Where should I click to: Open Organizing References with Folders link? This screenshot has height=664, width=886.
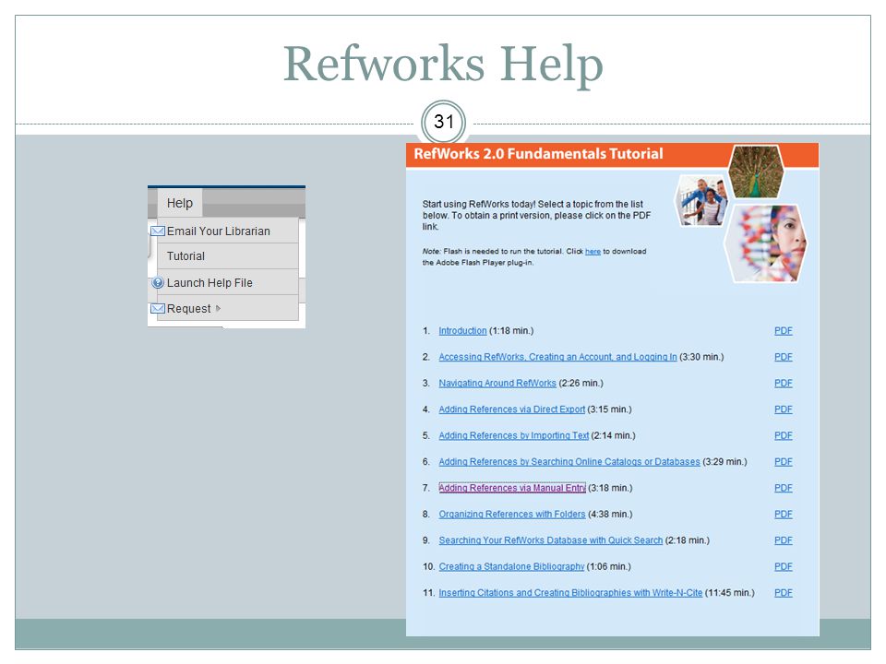(x=512, y=515)
